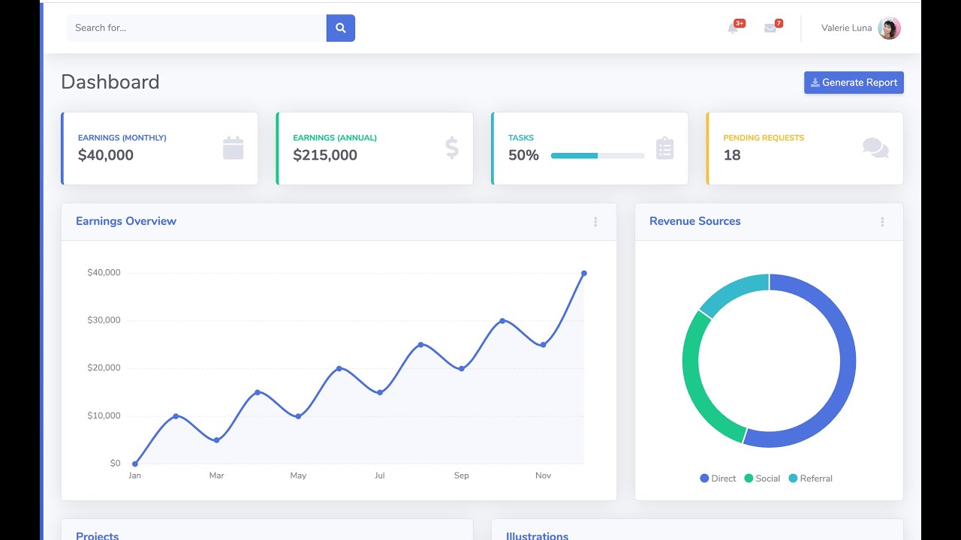Click the teal Referral donut segment

tap(732, 291)
